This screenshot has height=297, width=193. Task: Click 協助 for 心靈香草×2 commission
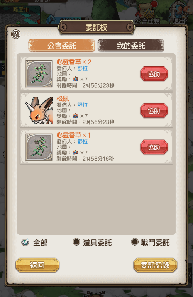tap(154, 74)
